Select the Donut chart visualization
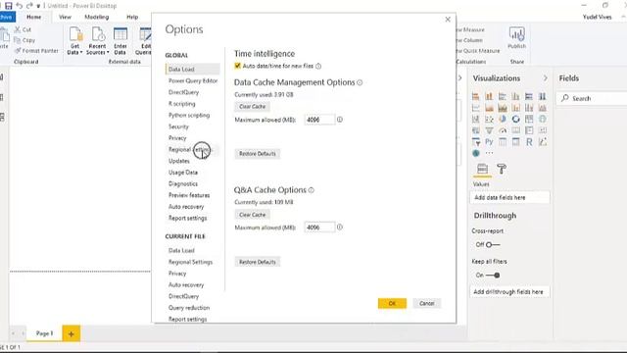The width and height of the screenshot is (627, 353). coord(515,119)
